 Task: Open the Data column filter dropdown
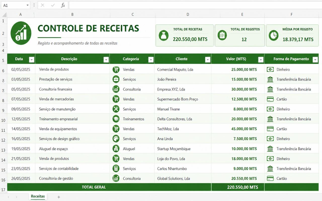(x=31, y=60)
